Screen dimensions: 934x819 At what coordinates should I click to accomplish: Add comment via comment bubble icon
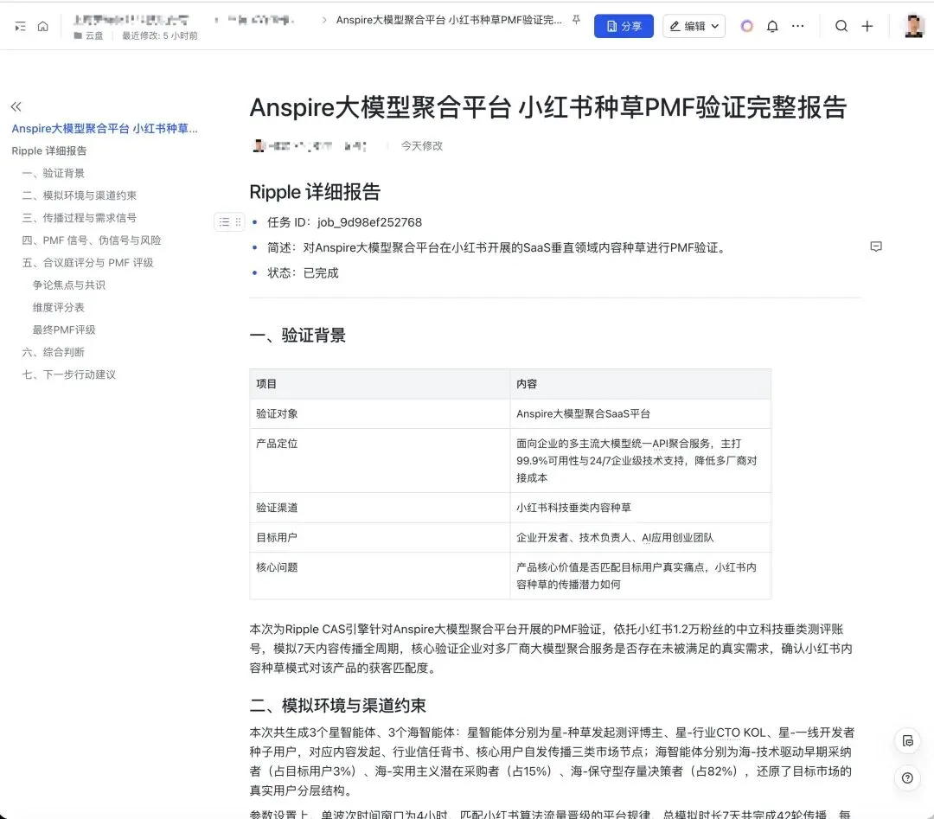click(x=875, y=246)
